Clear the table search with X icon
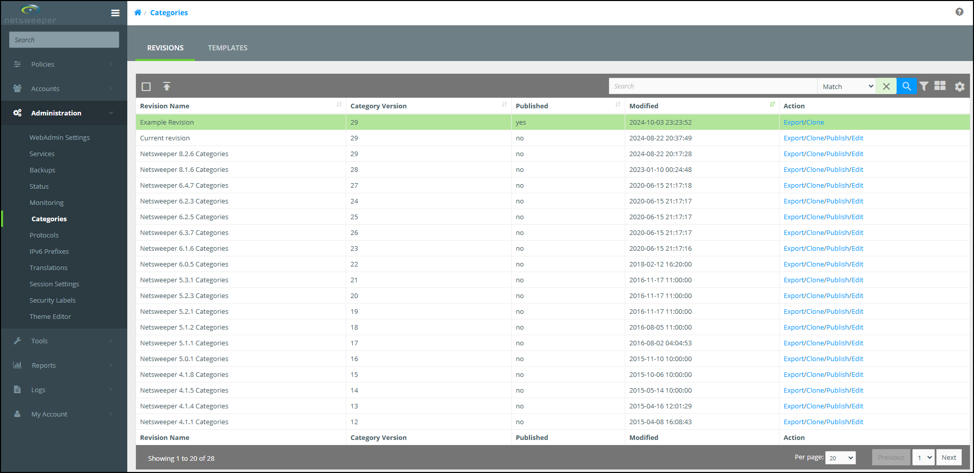The width and height of the screenshot is (974, 473). click(x=886, y=86)
